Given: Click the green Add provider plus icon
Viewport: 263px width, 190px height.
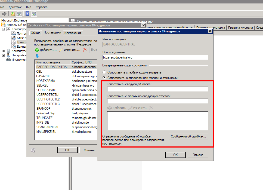Looking at the screenshot, I should tap(37, 50).
